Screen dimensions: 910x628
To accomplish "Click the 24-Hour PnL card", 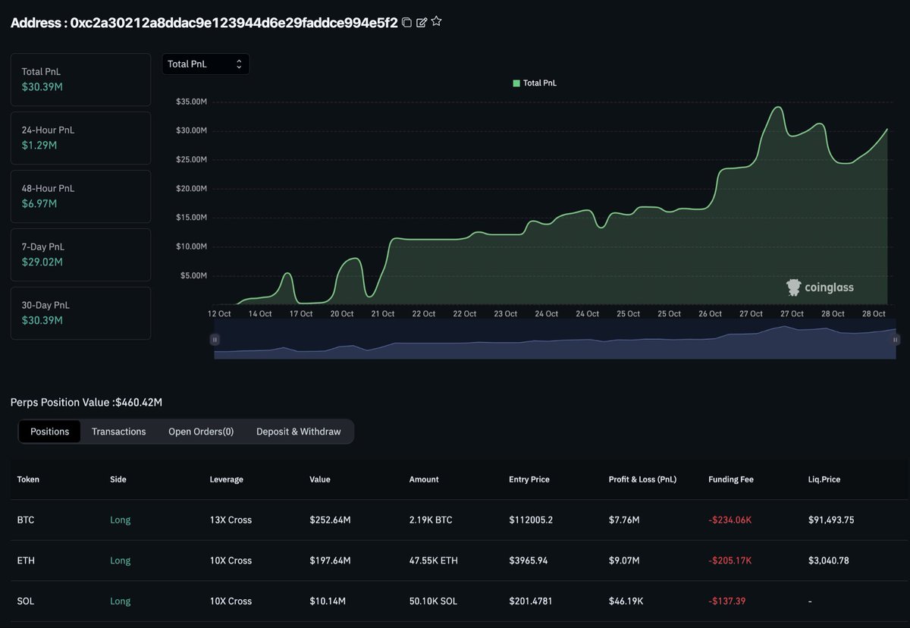I will 80,138.
